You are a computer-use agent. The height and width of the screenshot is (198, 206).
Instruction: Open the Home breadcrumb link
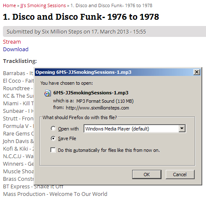tap(9, 5)
